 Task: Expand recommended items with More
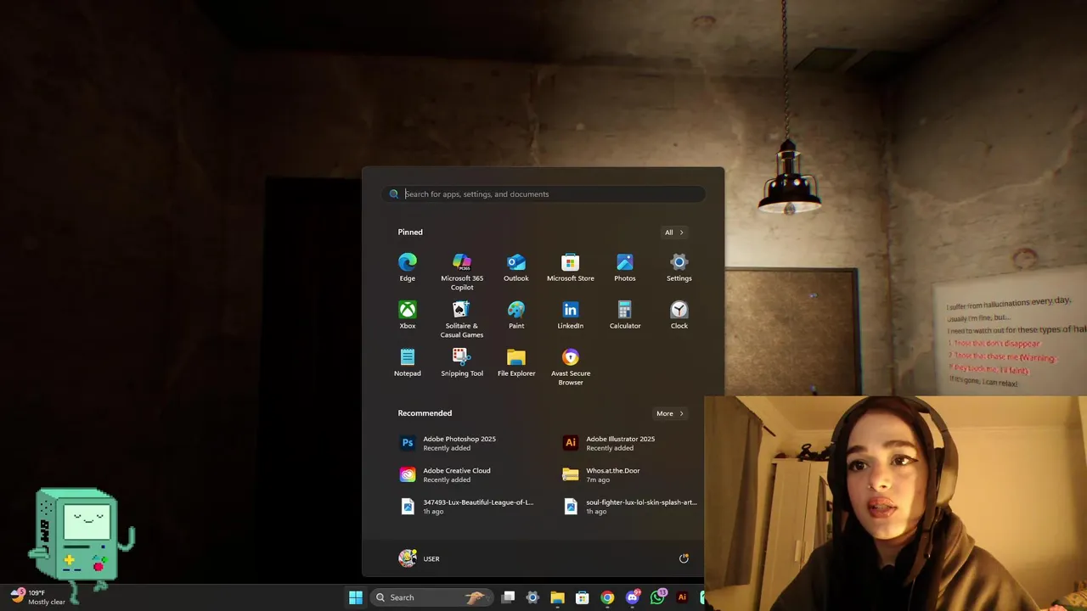click(x=669, y=413)
